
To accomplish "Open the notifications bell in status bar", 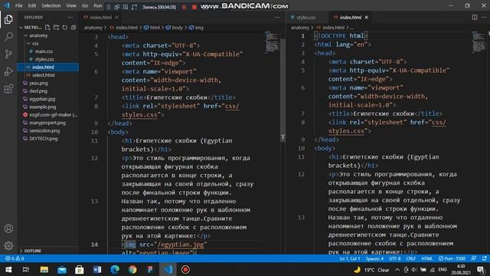I will point(484,258).
